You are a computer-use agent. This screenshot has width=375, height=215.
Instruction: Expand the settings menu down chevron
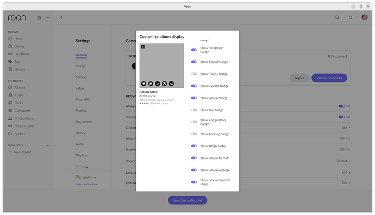coord(87,167)
